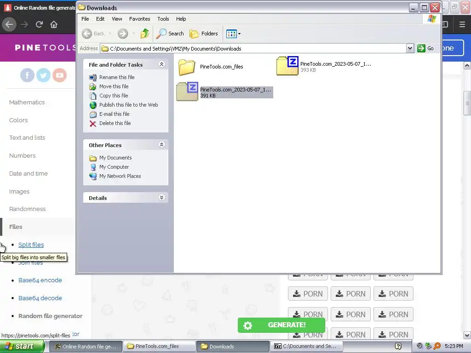Viewport: 471px width, 353px height.
Task: Click Rename this file
Action: (117, 77)
